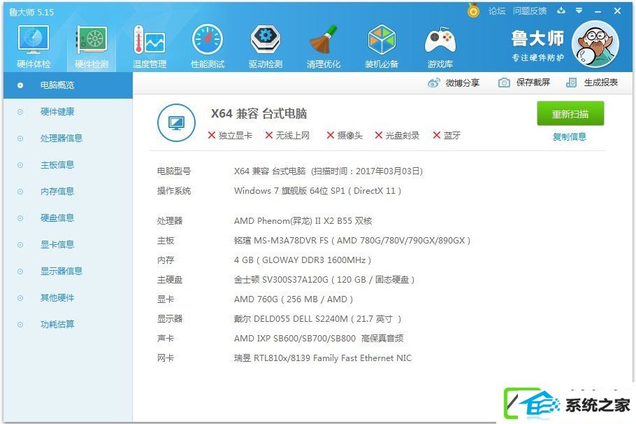Click the "AMD IXP SB600/SB700/SB800" sound card value
Screen dimensions: 636x424
click(x=295, y=339)
